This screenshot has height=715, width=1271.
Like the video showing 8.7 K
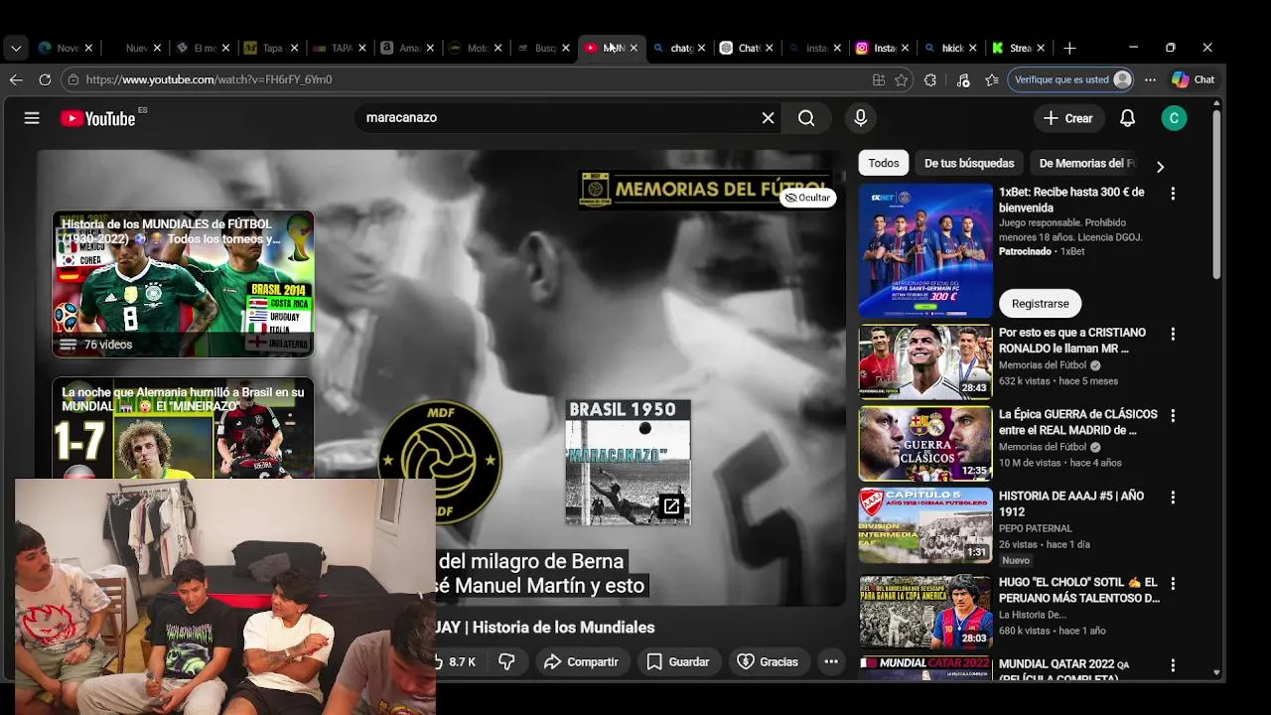[459, 661]
